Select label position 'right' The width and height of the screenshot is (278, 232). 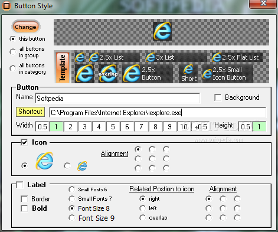coord(143,199)
